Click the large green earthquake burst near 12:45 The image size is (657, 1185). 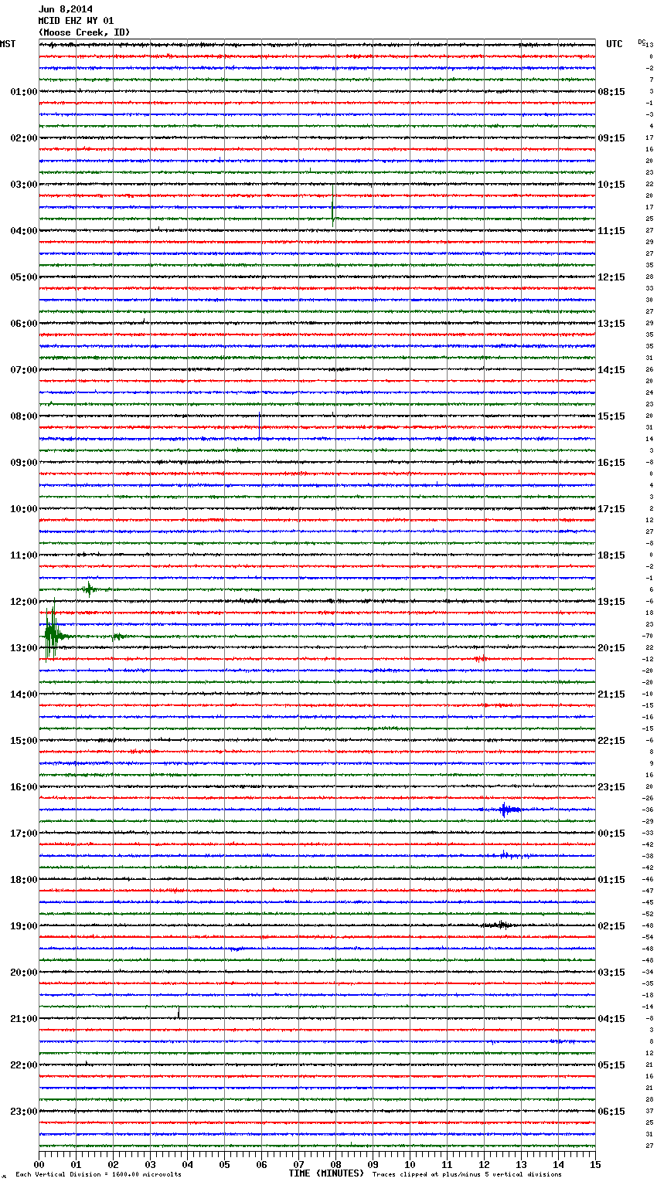pos(50,635)
